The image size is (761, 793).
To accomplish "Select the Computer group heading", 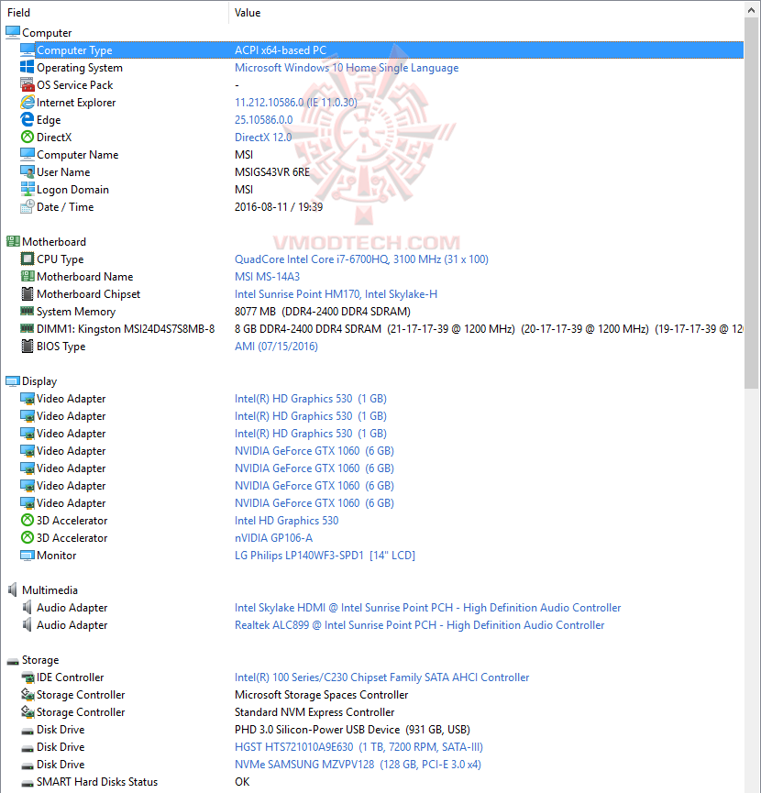I will coord(47,33).
